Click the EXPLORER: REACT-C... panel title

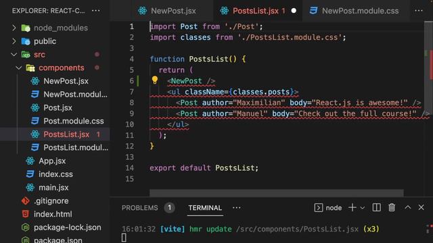(x=49, y=11)
